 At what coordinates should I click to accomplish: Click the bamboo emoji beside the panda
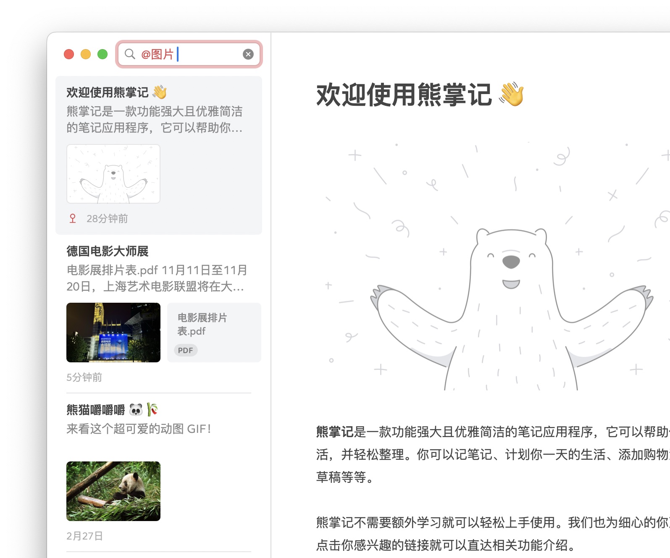point(152,409)
